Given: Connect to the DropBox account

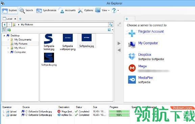Looking at the screenshot, I should (x=145, y=55).
